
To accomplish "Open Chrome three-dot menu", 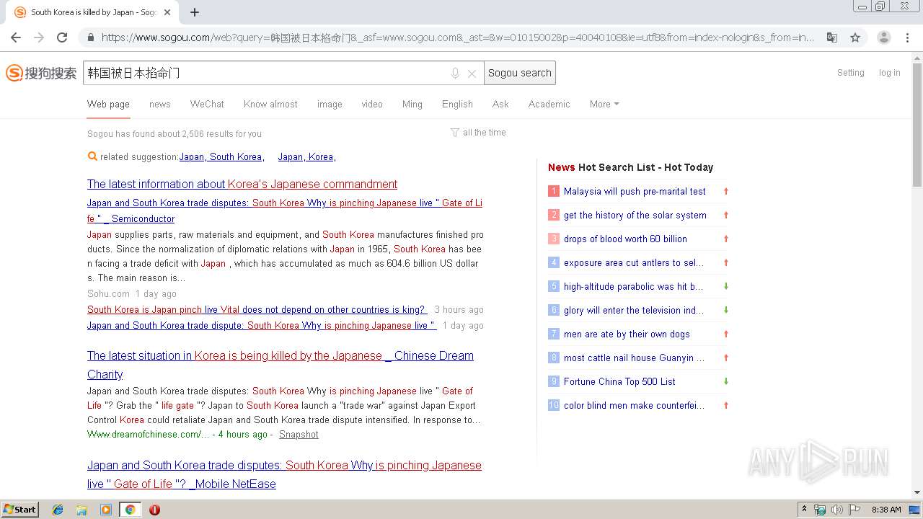I will click(x=907, y=37).
